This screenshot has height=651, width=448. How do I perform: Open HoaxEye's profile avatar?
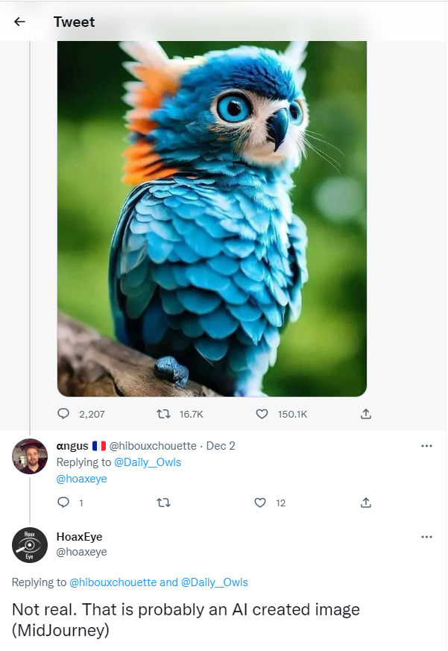(30, 544)
